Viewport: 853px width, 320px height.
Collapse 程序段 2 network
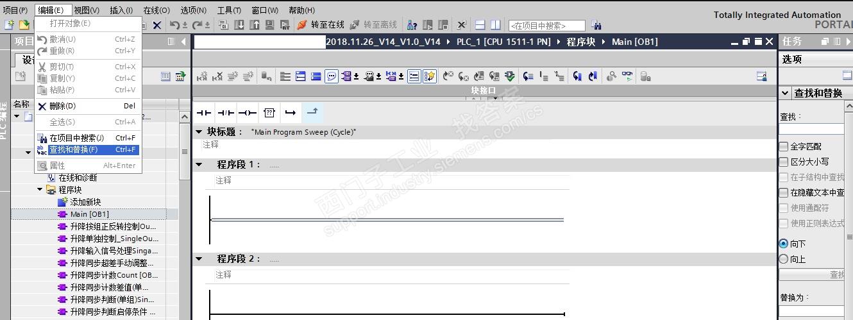[199, 259]
